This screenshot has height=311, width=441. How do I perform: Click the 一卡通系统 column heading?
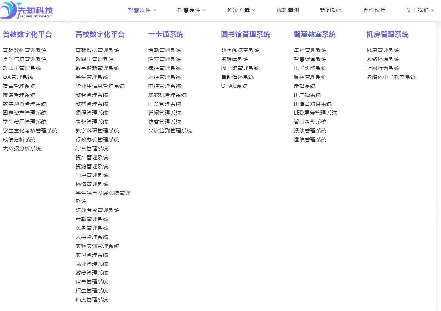166,35
